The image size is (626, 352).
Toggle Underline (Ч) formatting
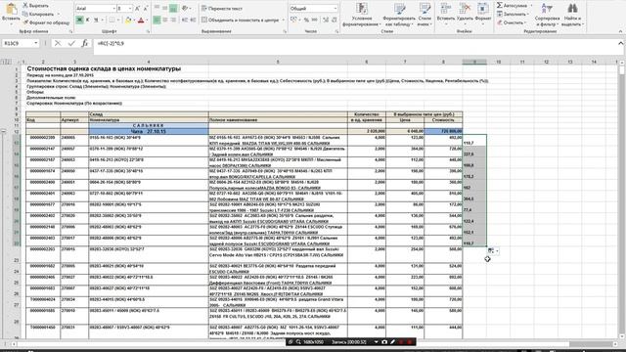[x=96, y=20]
